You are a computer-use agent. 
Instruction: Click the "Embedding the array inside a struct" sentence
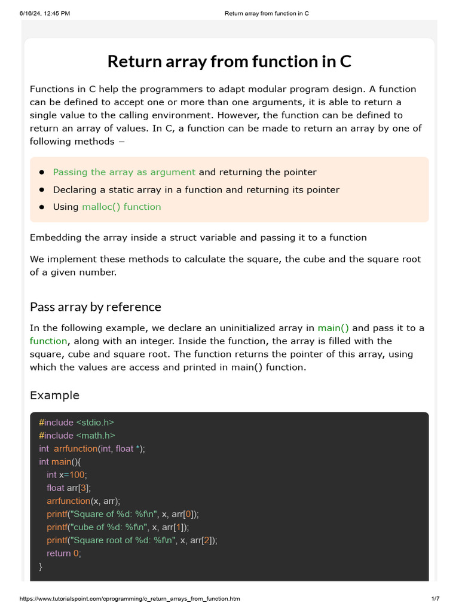coord(198,237)
